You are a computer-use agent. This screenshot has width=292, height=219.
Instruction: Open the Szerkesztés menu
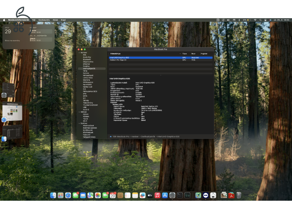pos(44,20)
